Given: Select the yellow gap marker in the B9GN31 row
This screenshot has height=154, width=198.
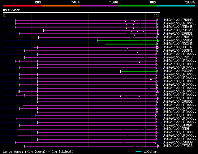Looking at the screenshot, I should [x=135, y=35].
